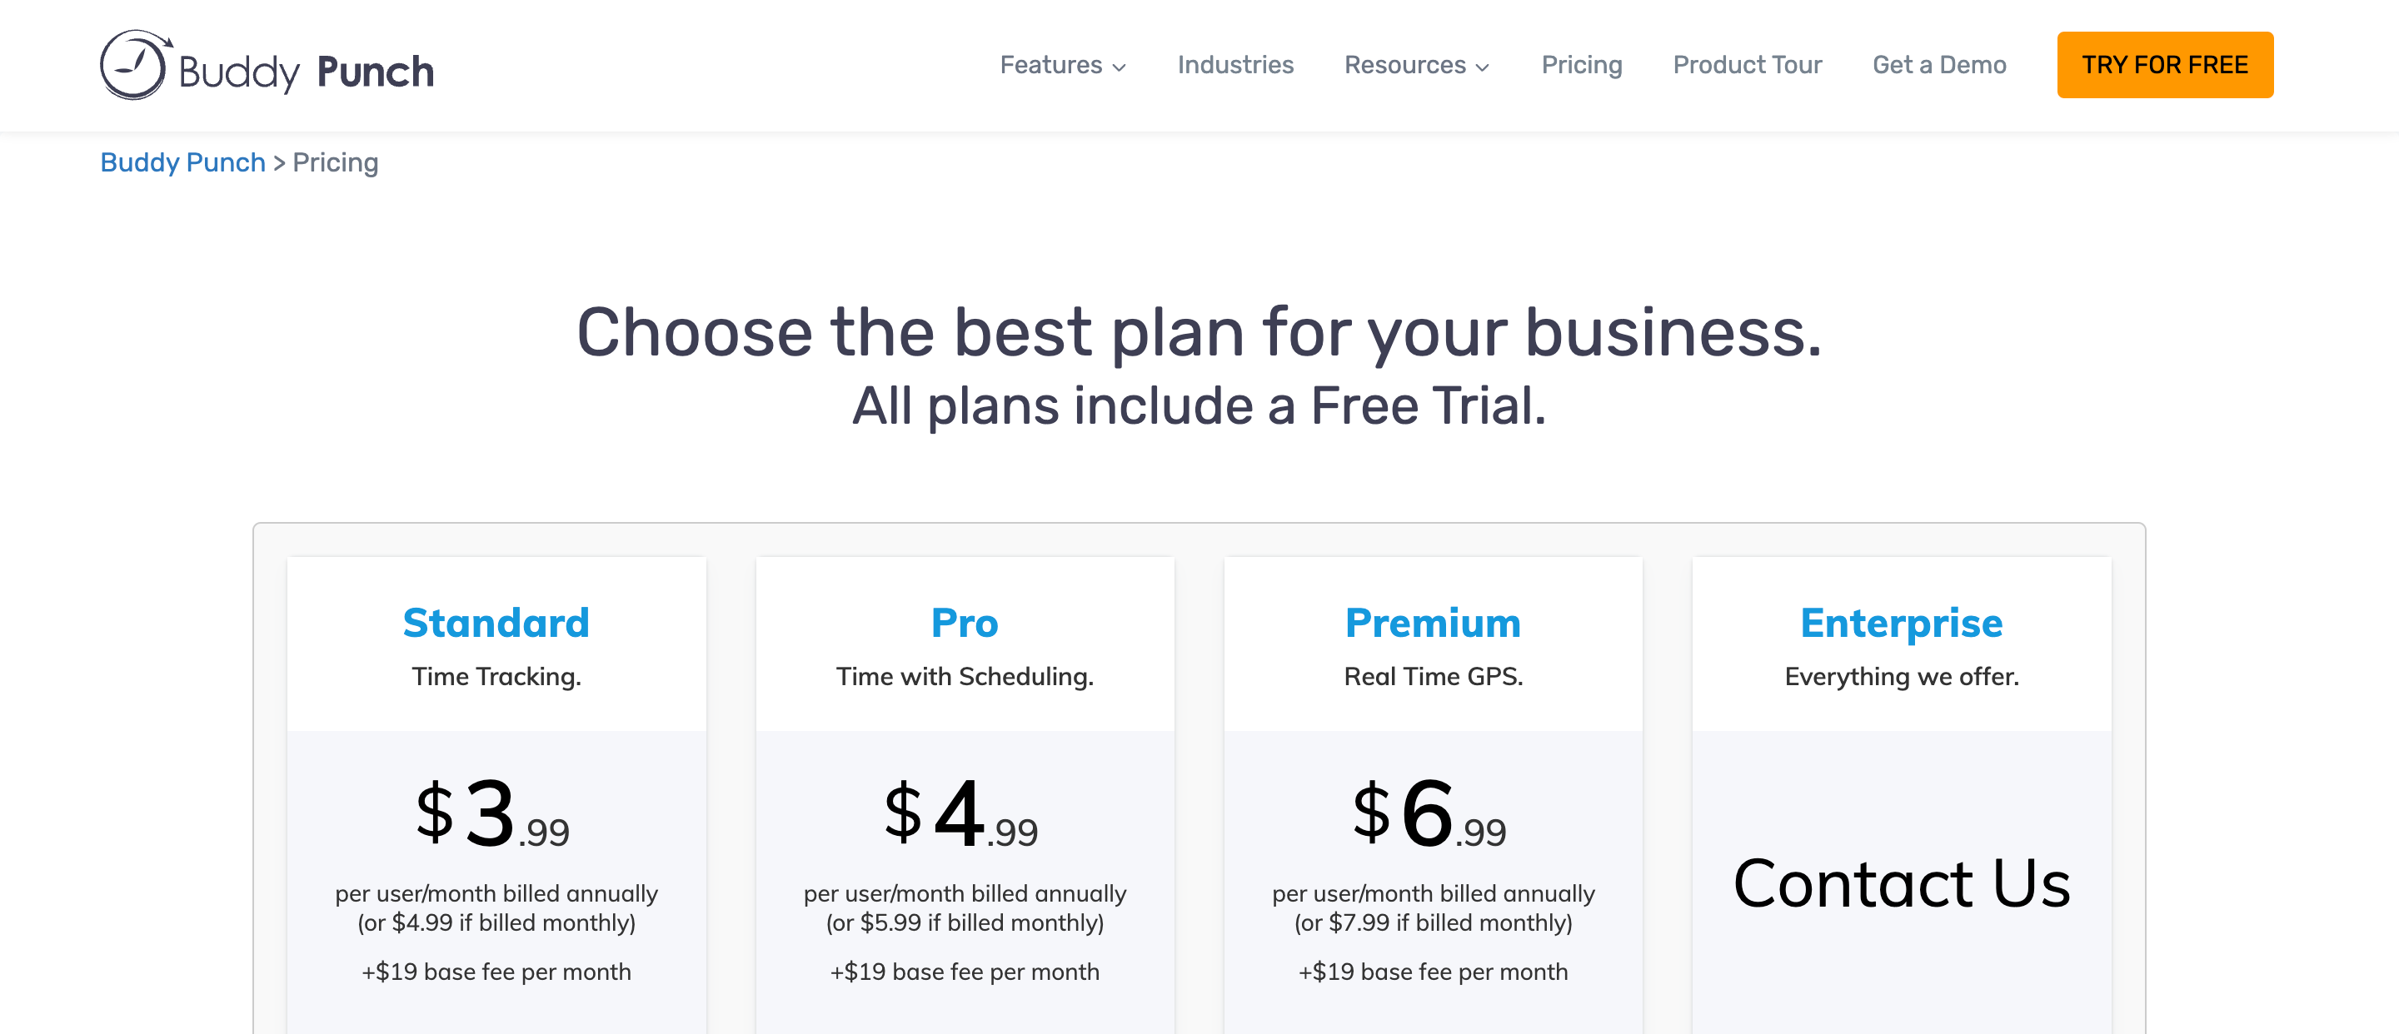Select the Premium plan heading

(1434, 622)
